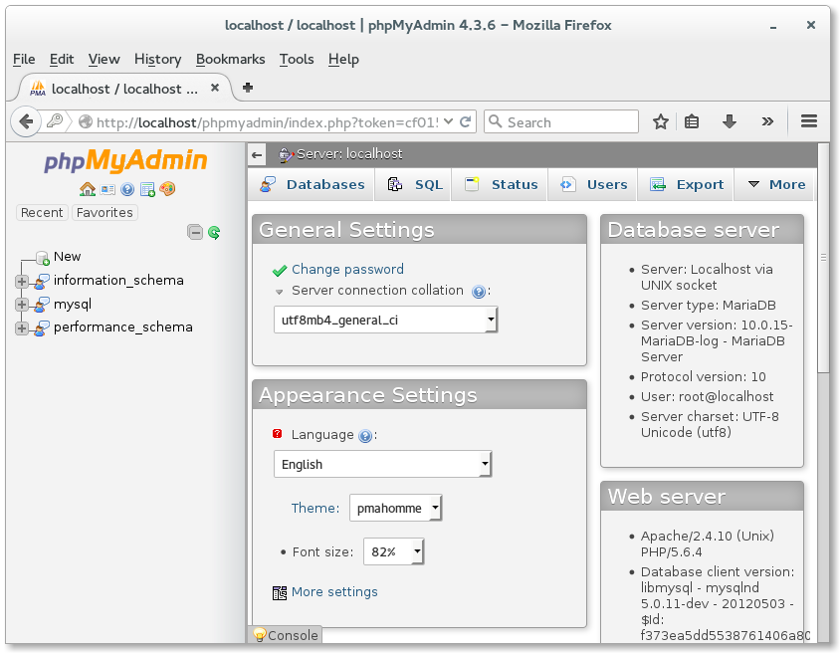Click the theme palette icon in sidebar
840x653 pixels.
(x=167, y=189)
